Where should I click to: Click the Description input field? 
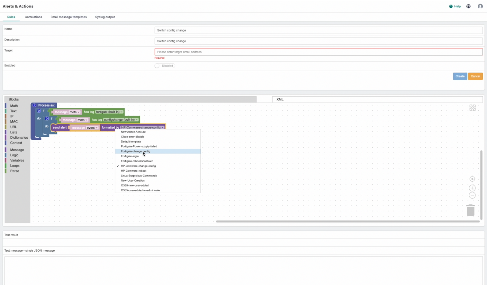[319, 41]
